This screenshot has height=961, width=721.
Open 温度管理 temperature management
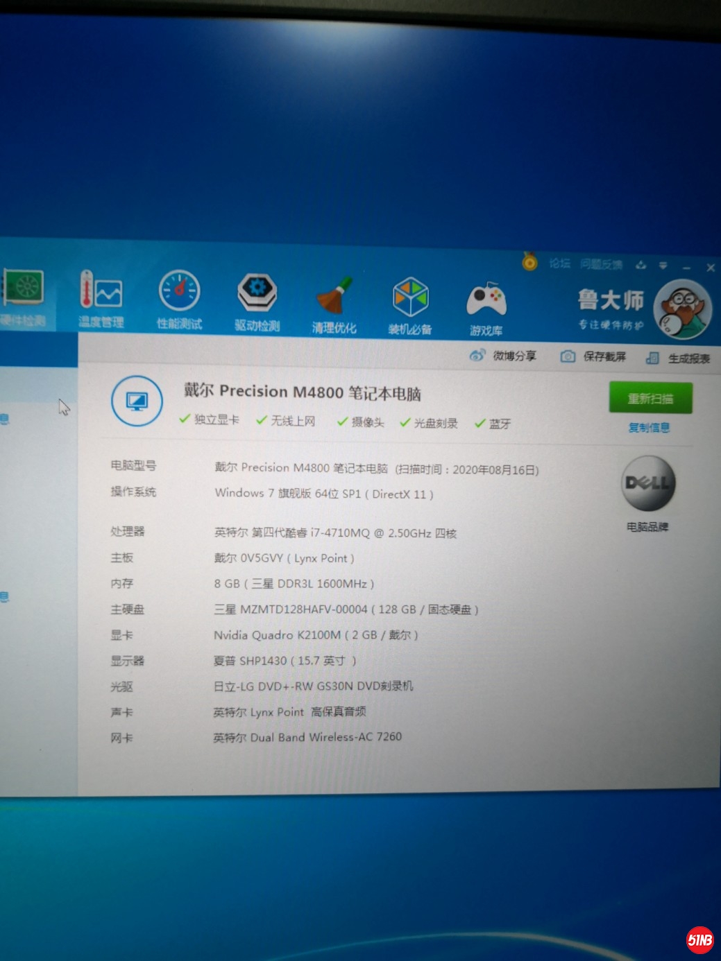pos(101,298)
